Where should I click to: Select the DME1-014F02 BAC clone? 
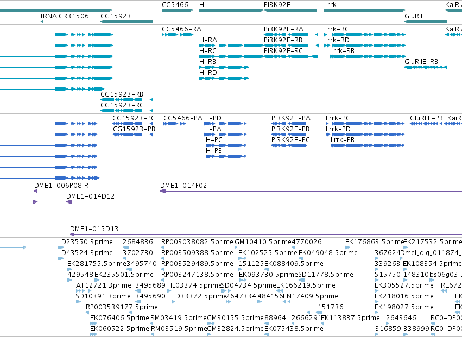coord(311,191)
